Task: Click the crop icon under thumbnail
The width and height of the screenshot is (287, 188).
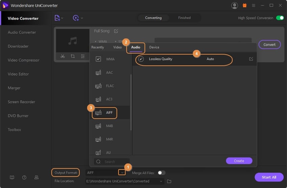Action: click(x=73, y=56)
